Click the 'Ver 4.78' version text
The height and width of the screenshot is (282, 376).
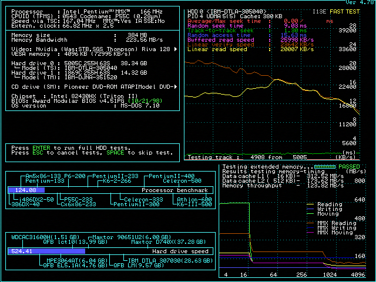coord(360,2)
